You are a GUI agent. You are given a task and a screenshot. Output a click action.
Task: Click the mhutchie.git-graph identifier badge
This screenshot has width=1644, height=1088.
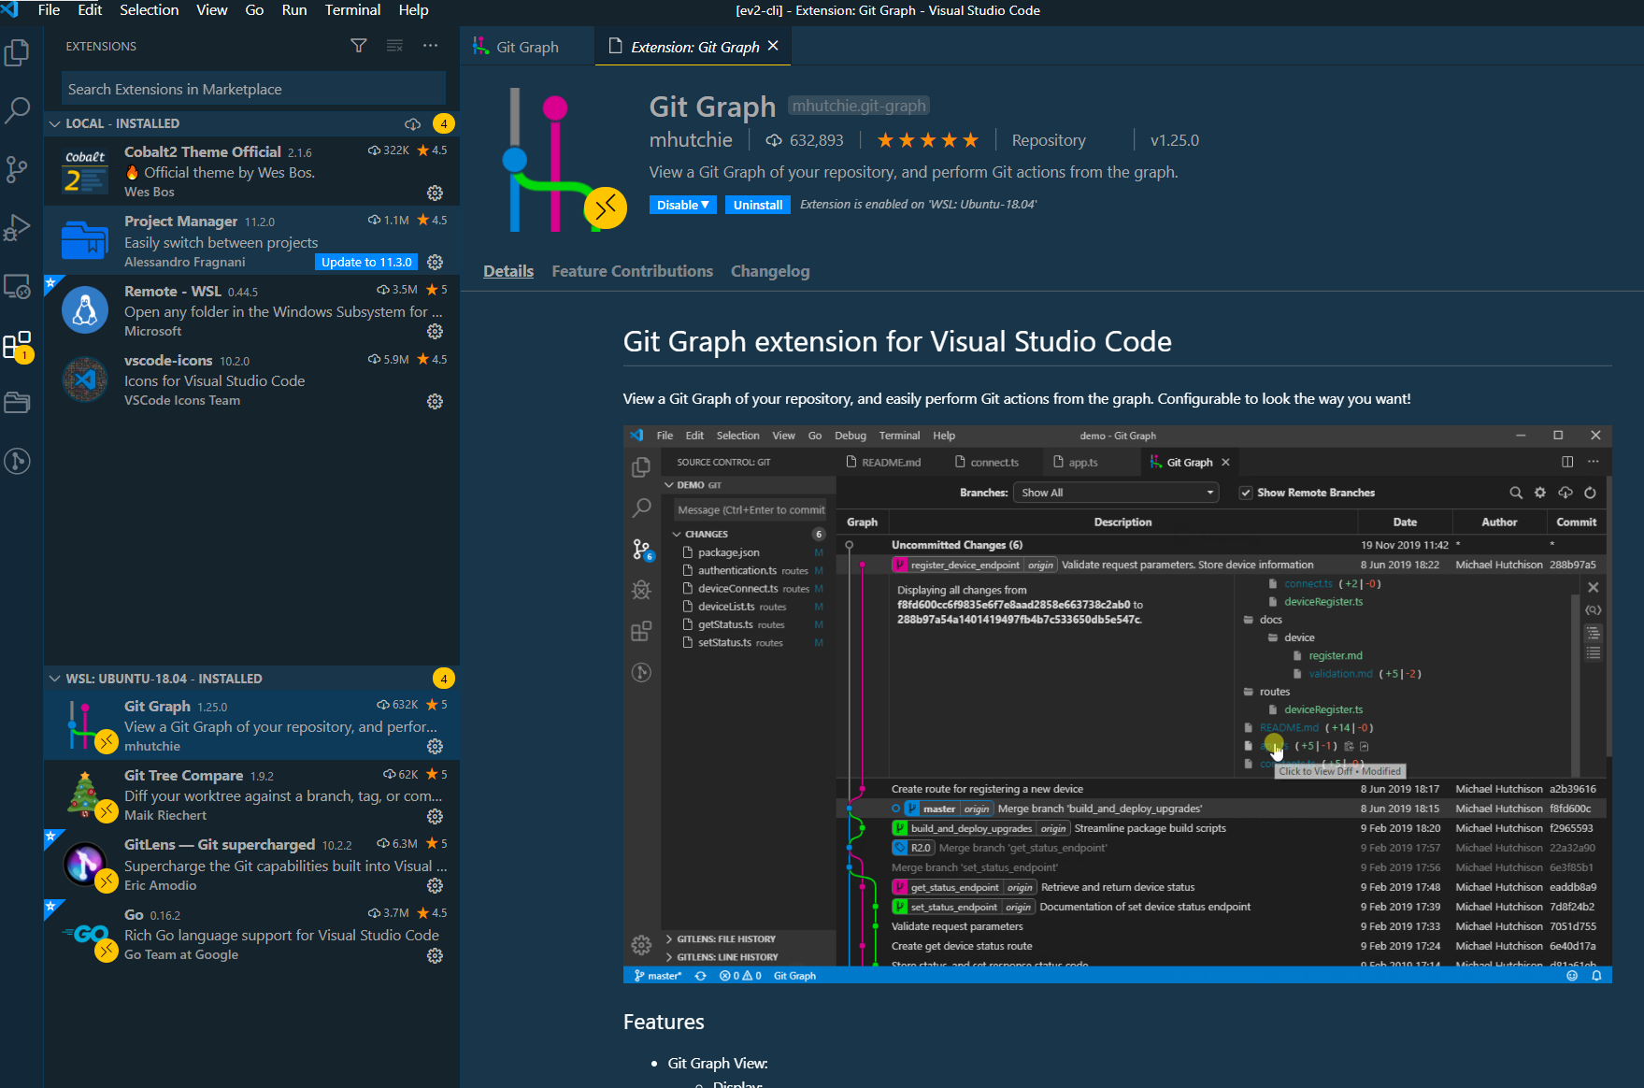[859, 106]
